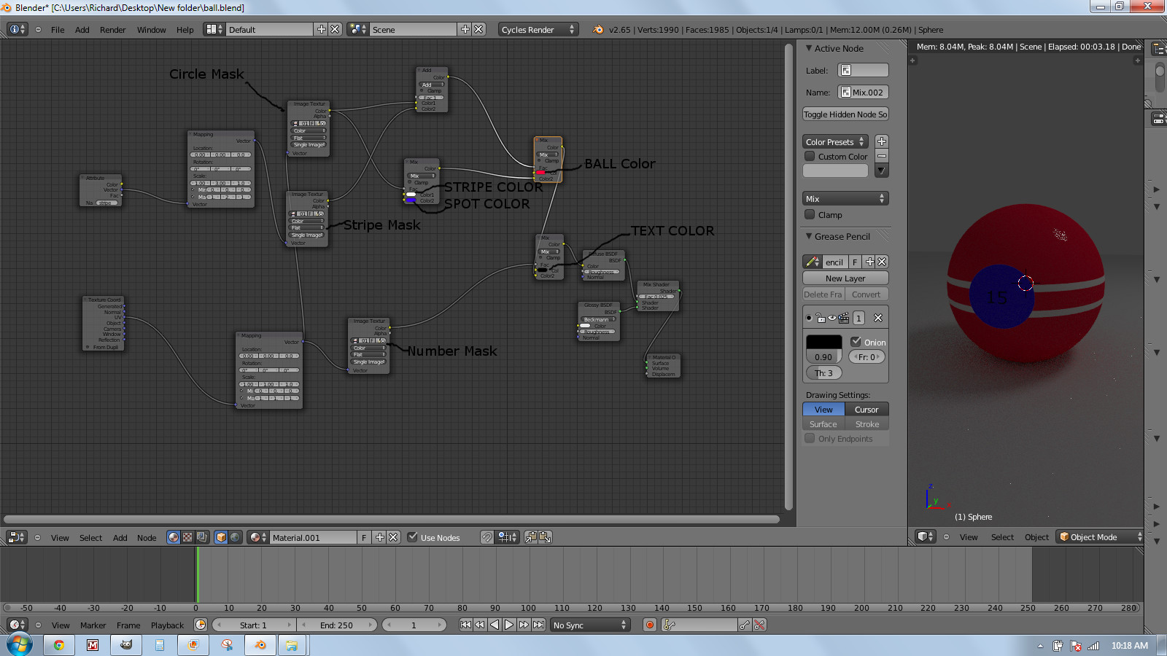Open the Cycles Render engine dropdown

point(538,29)
